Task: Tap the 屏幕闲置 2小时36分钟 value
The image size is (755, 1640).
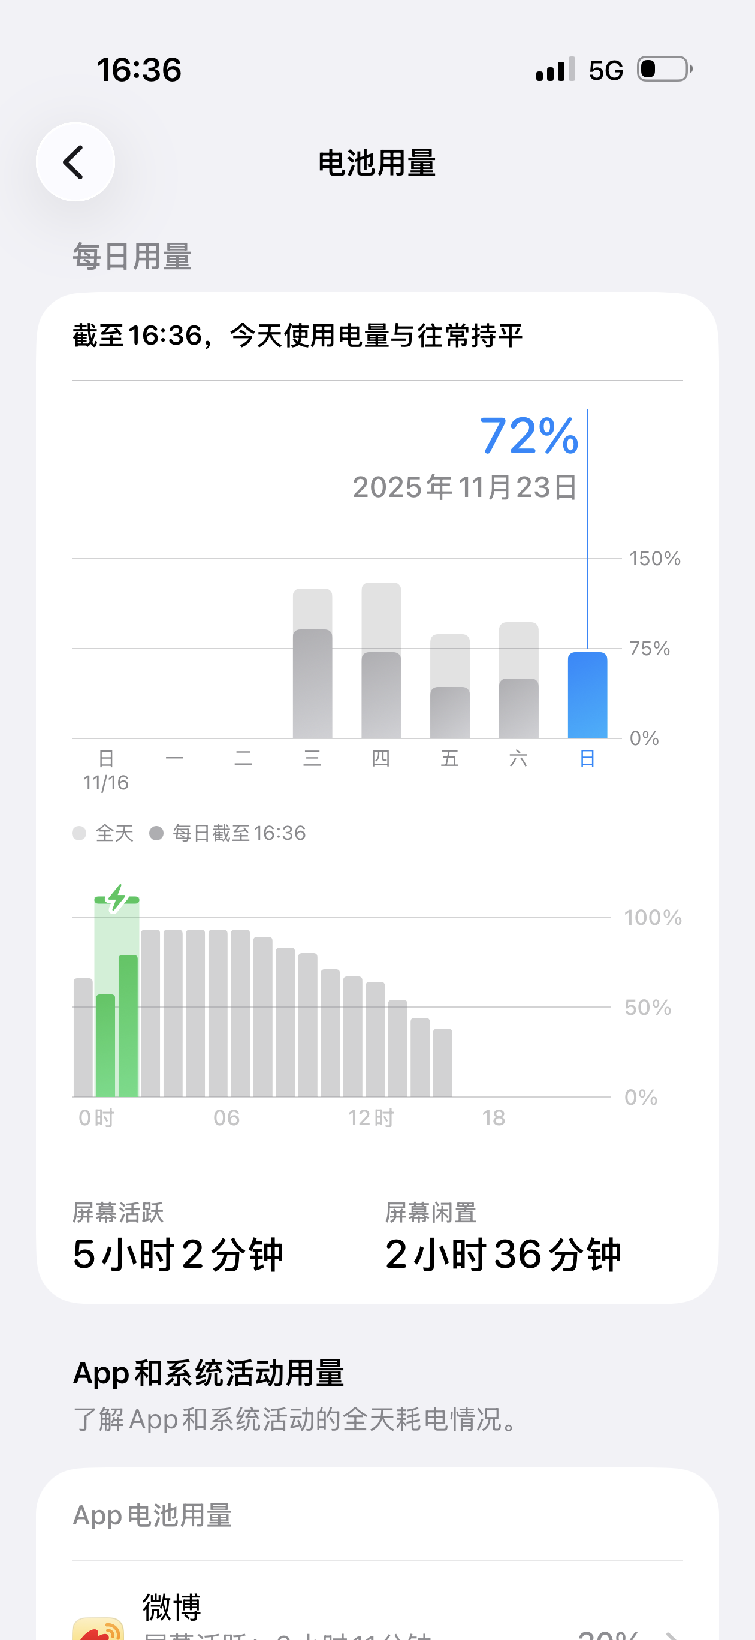Action: click(x=502, y=1255)
